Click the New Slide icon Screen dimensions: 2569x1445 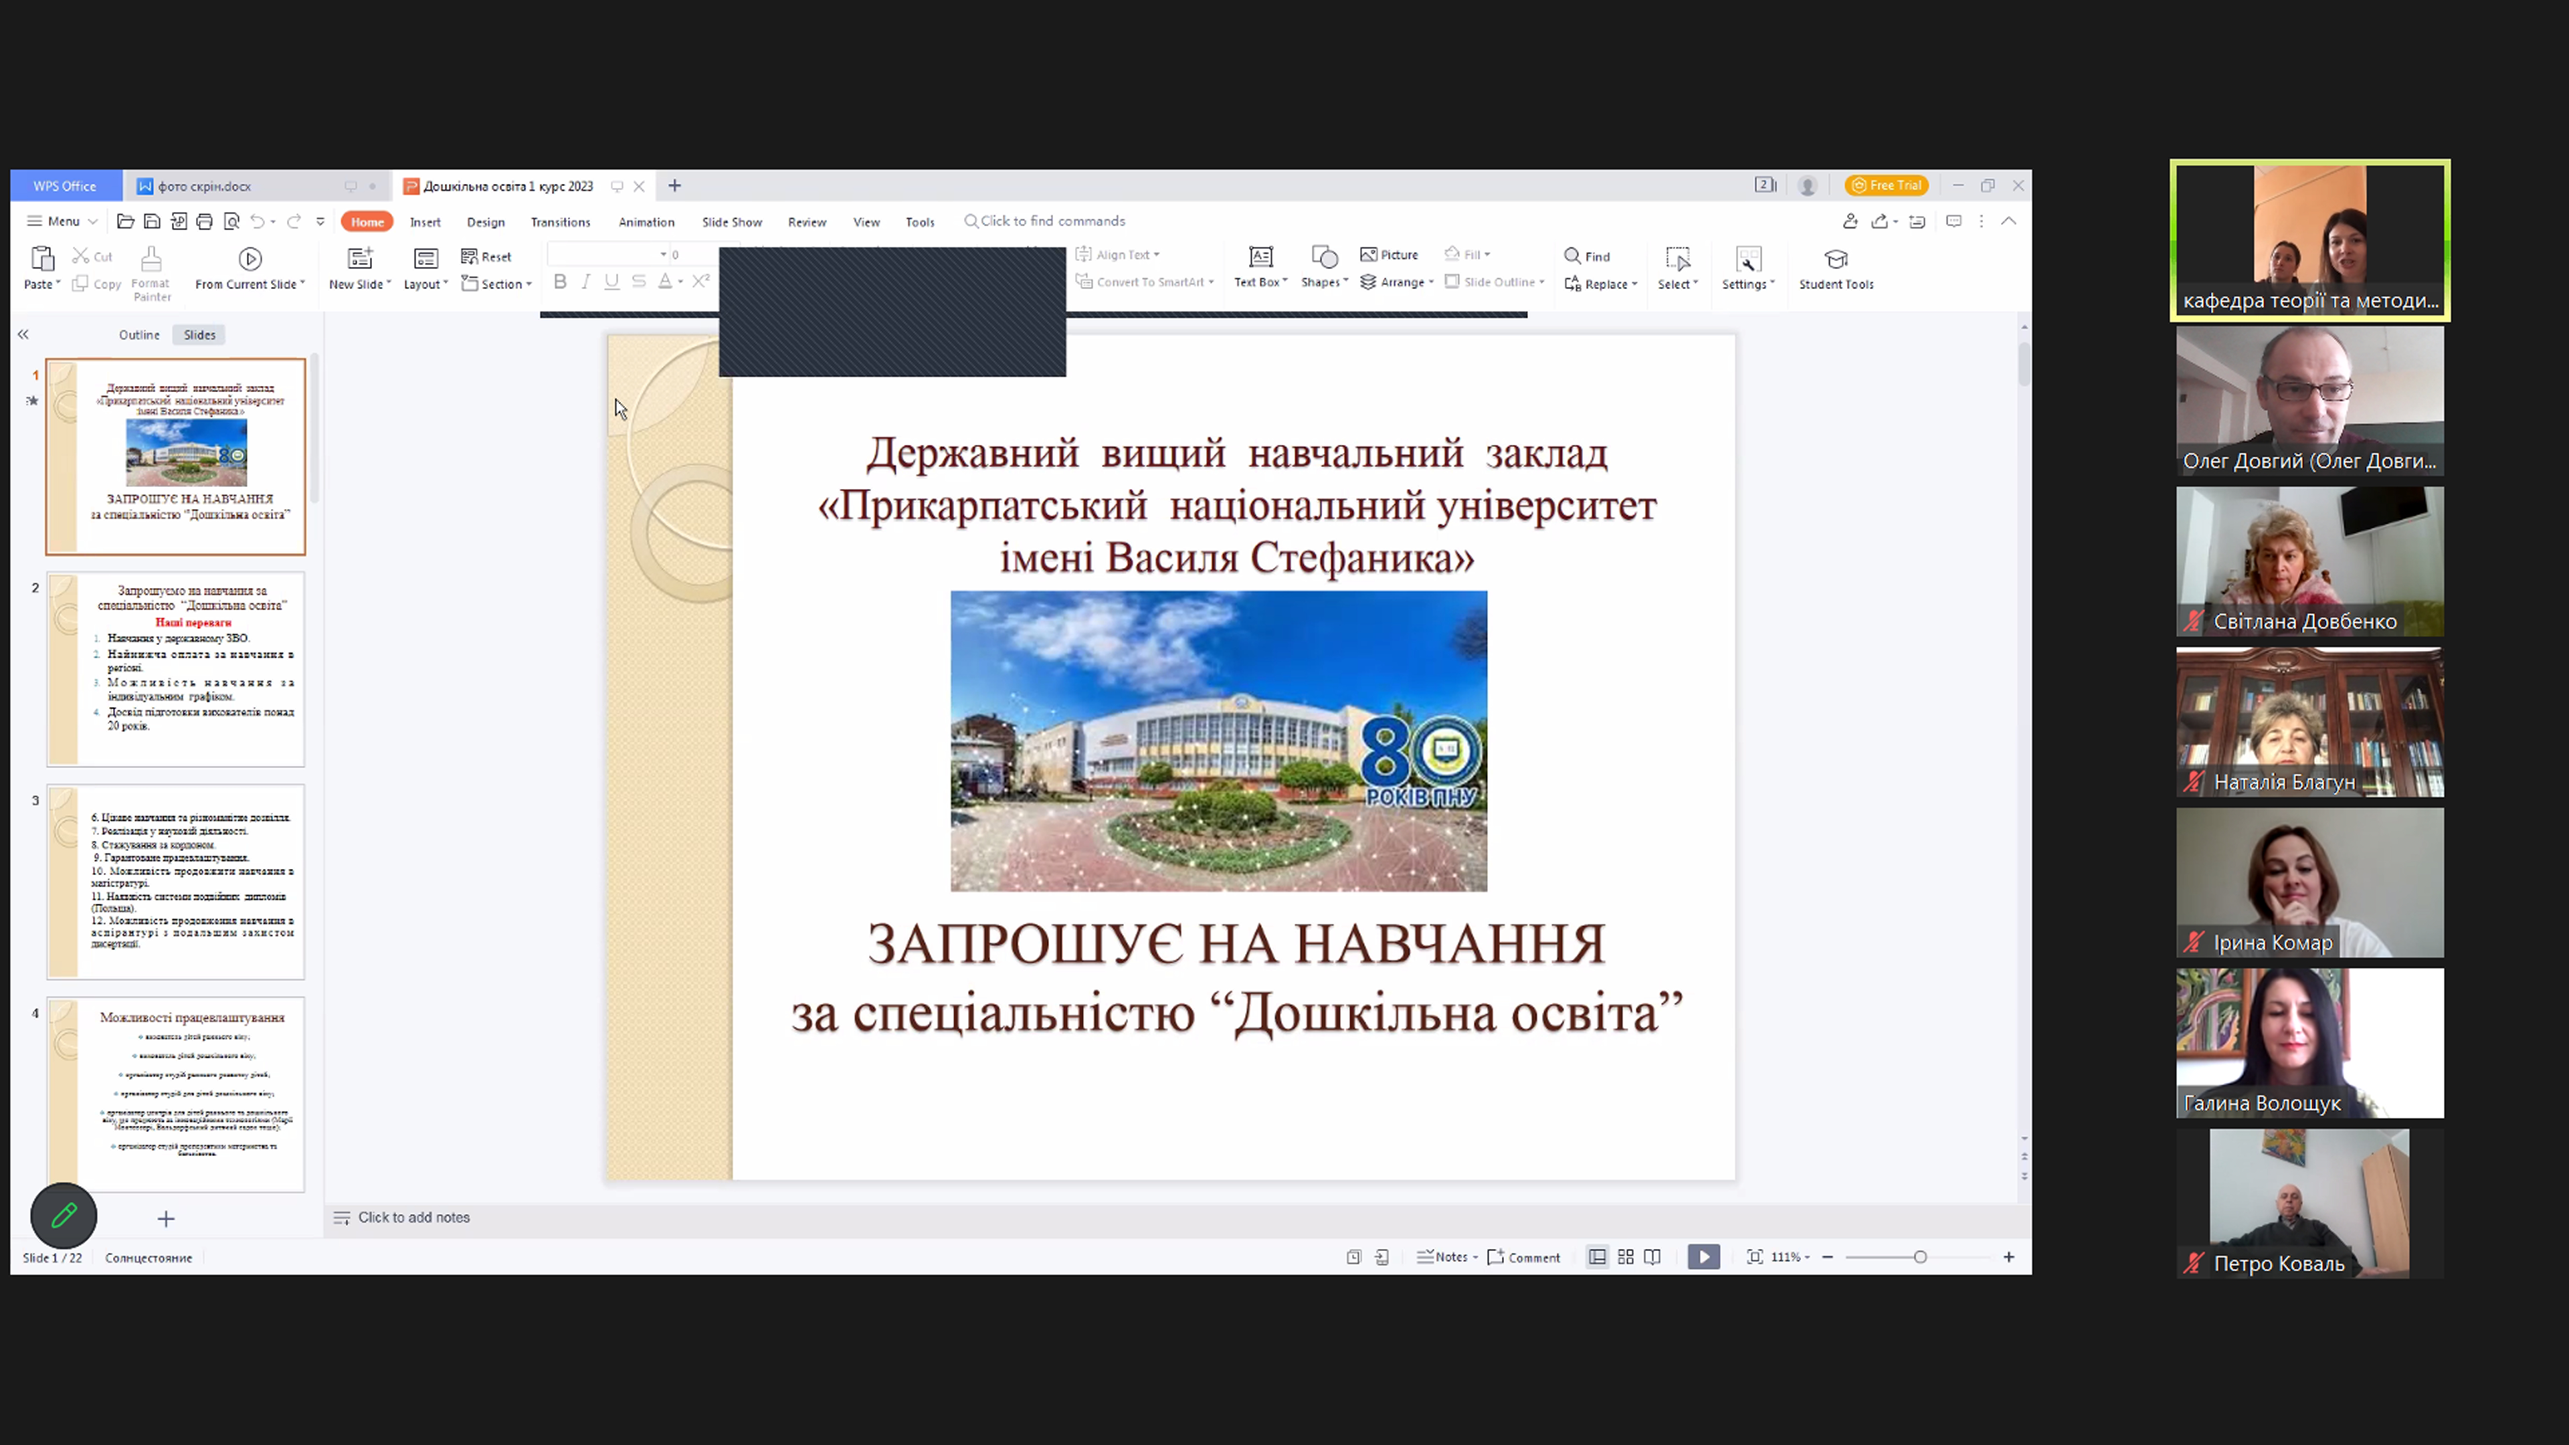tap(359, 260)
